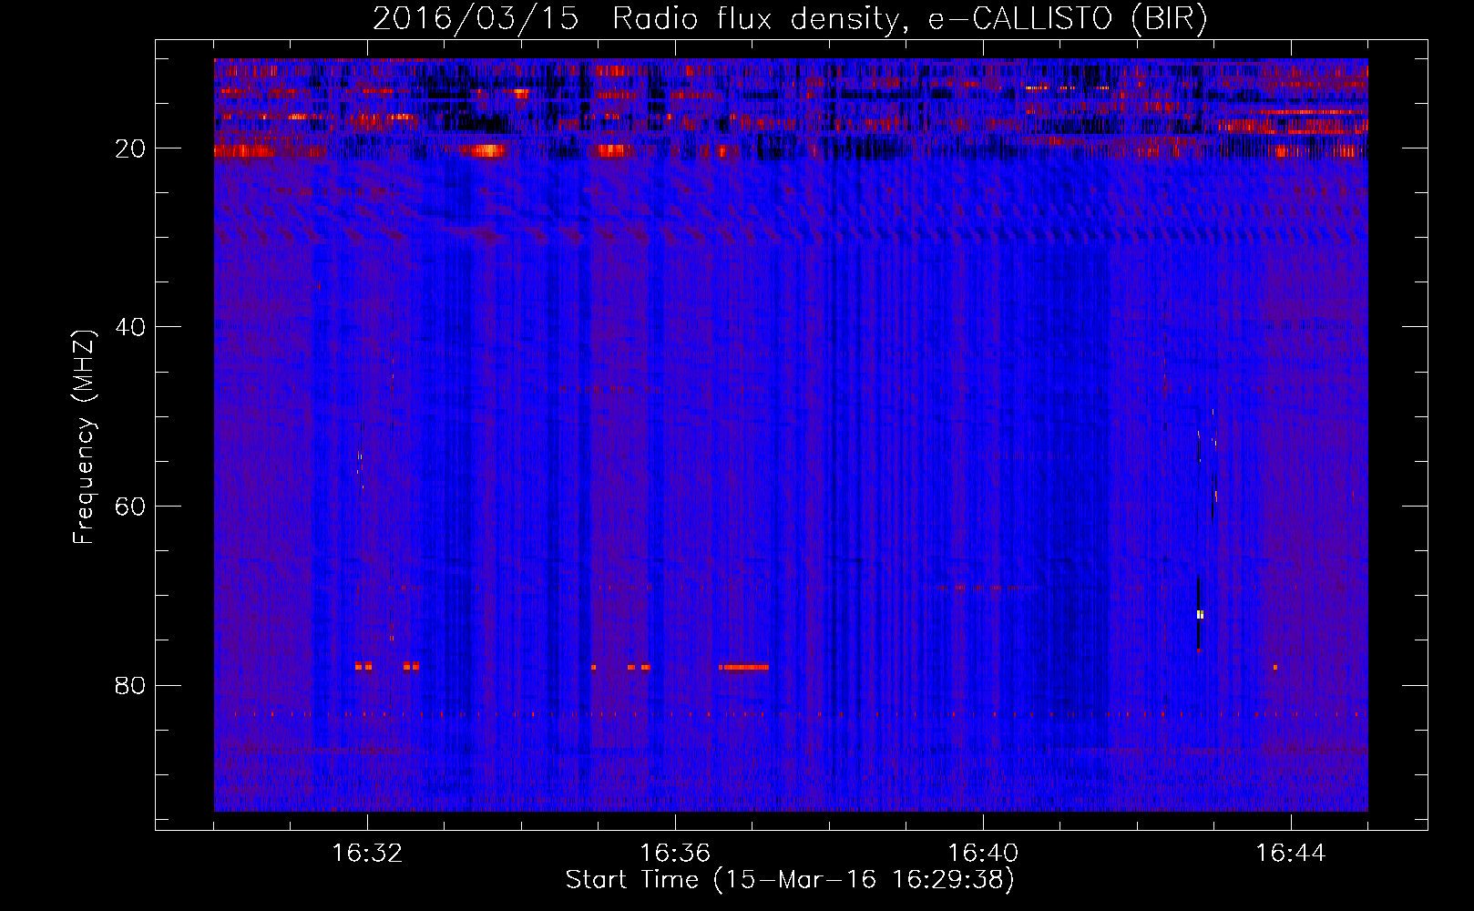This screenshot has width=1474, height=911.
Task: Click the "Start Time (15-Mar-16 16:29:38)" x-axis label
Action: (x=790, y=880)
